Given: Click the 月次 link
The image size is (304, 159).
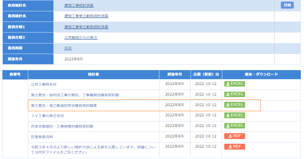Looking at the screenshot, I should pos(68,48).
